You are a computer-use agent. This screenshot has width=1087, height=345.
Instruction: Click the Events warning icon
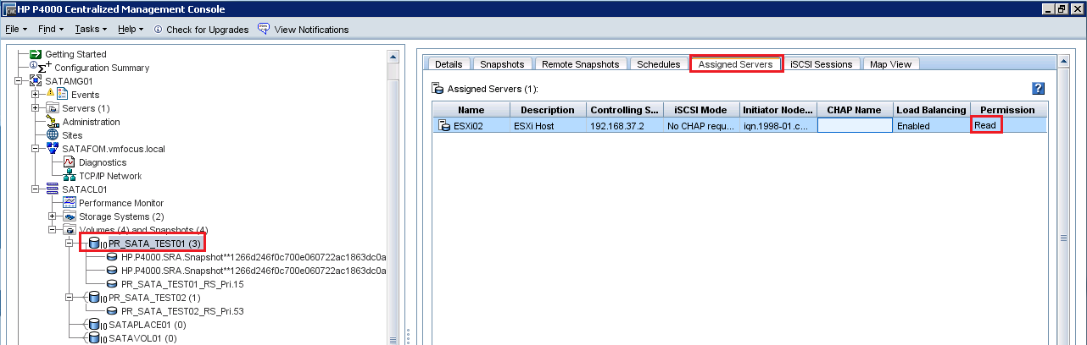tap(50, 95)
